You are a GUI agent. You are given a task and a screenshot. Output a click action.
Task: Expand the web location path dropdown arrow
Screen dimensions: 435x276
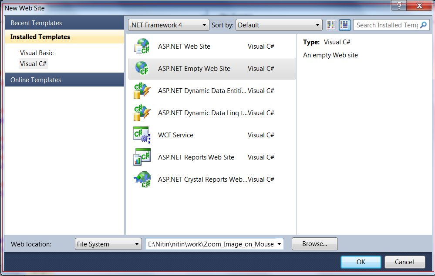(x=279, y=244)
